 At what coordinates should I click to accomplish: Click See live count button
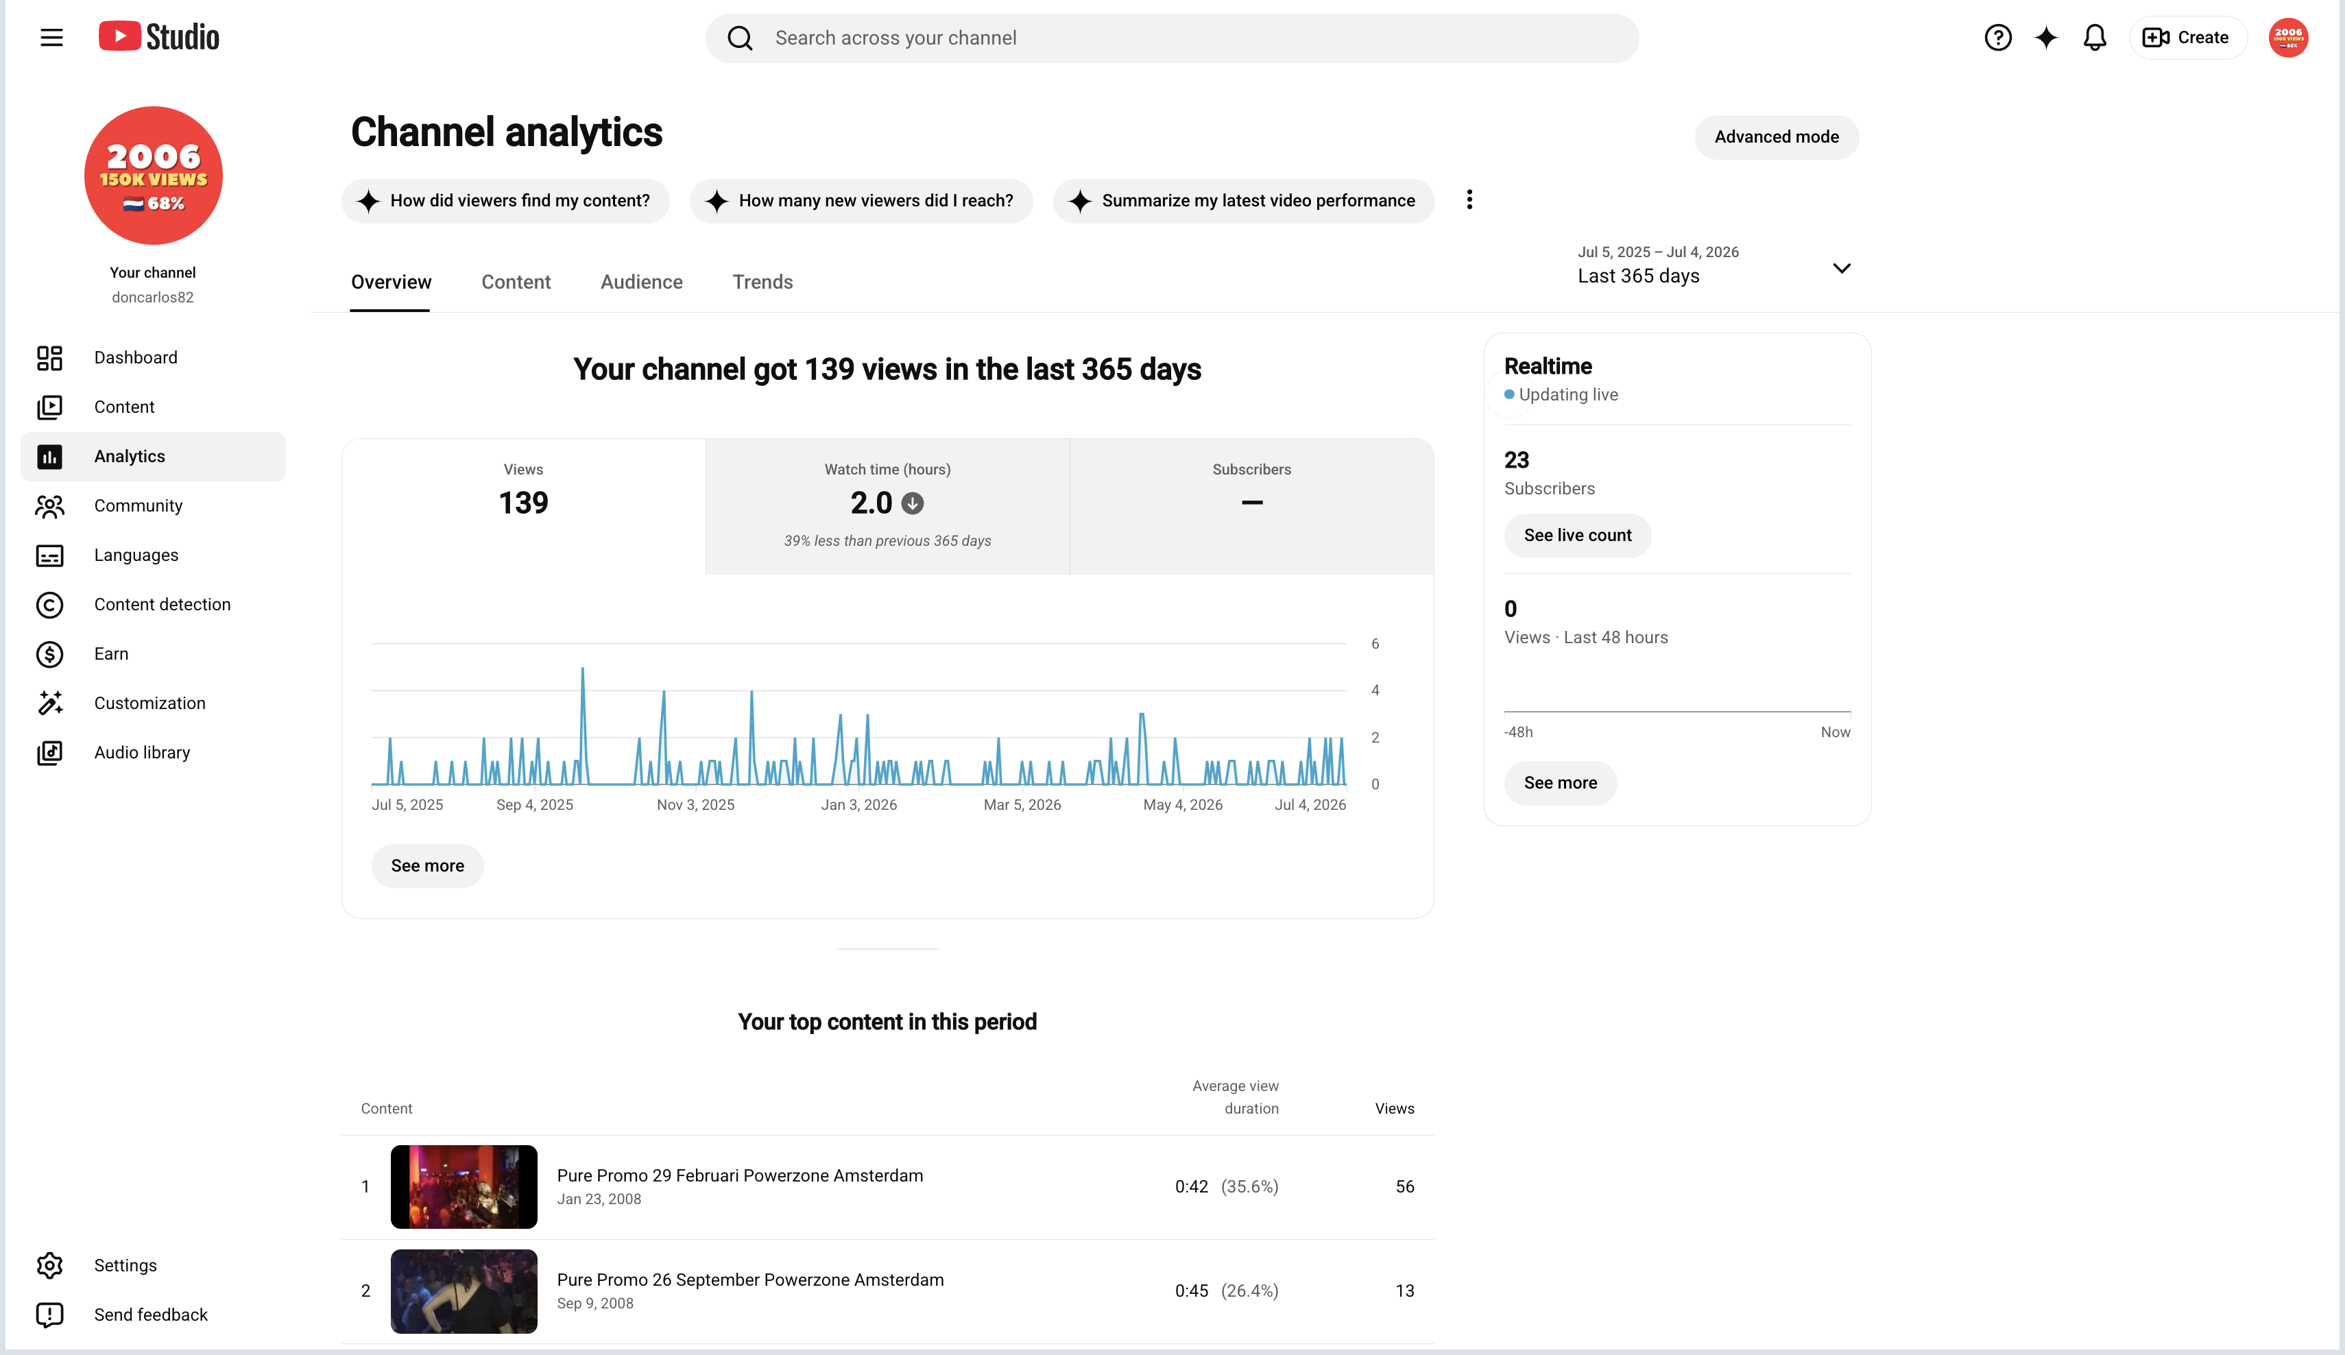pos(1577,535)
